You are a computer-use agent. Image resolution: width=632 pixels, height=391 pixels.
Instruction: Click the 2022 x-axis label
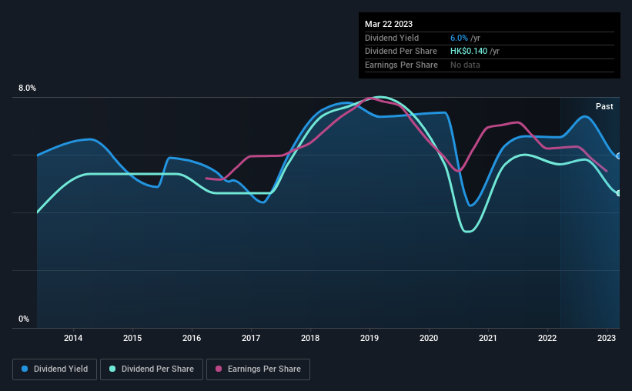547,338
